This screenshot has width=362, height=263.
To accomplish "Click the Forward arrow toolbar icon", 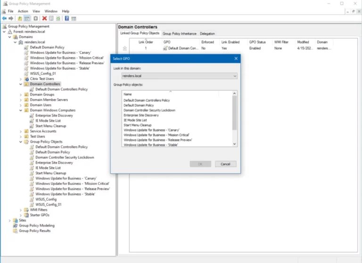I will coord(11,18).
